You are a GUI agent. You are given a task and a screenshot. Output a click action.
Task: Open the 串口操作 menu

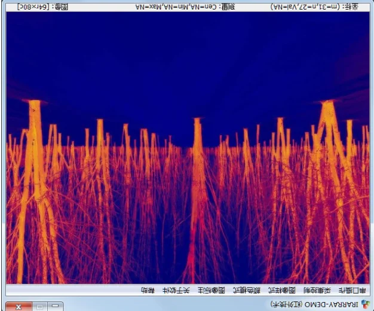click(352, 291)
